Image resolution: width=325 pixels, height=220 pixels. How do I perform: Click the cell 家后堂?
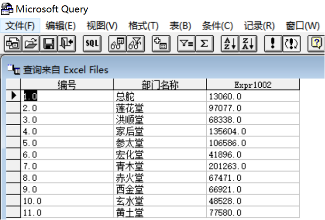(160, 131)
